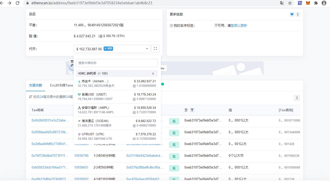
Task: Toggle the heart favorite on 更多信息
Action: 292,14
